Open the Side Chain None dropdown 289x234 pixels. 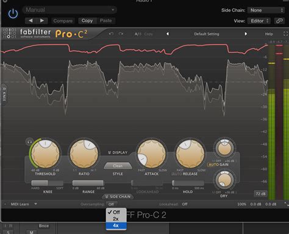click(266, 10)
